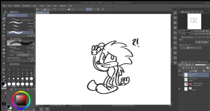Screen dimensions: 210x111
Task: Click the Clip Studio launcher icon
Action: [37, 9]
